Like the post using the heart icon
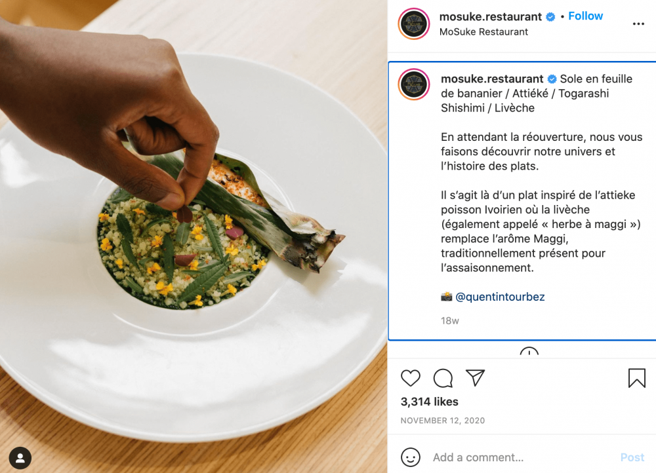The image size is (656, 473). (x=411, y=379)
